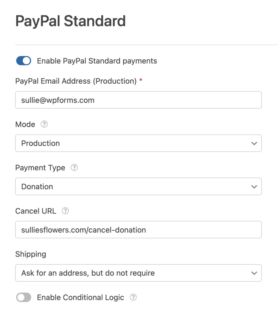This screenshot has width=278, height=314.
Task: Enable the Conditional Logic toggle
Action: pyautogui.click(x=24, y=297)
